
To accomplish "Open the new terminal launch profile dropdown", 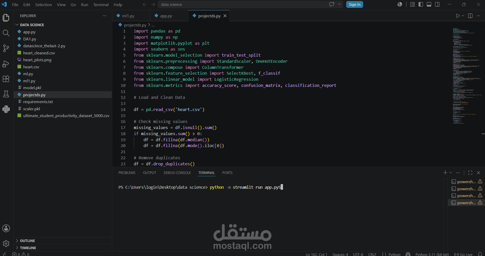I will (451, 173).
